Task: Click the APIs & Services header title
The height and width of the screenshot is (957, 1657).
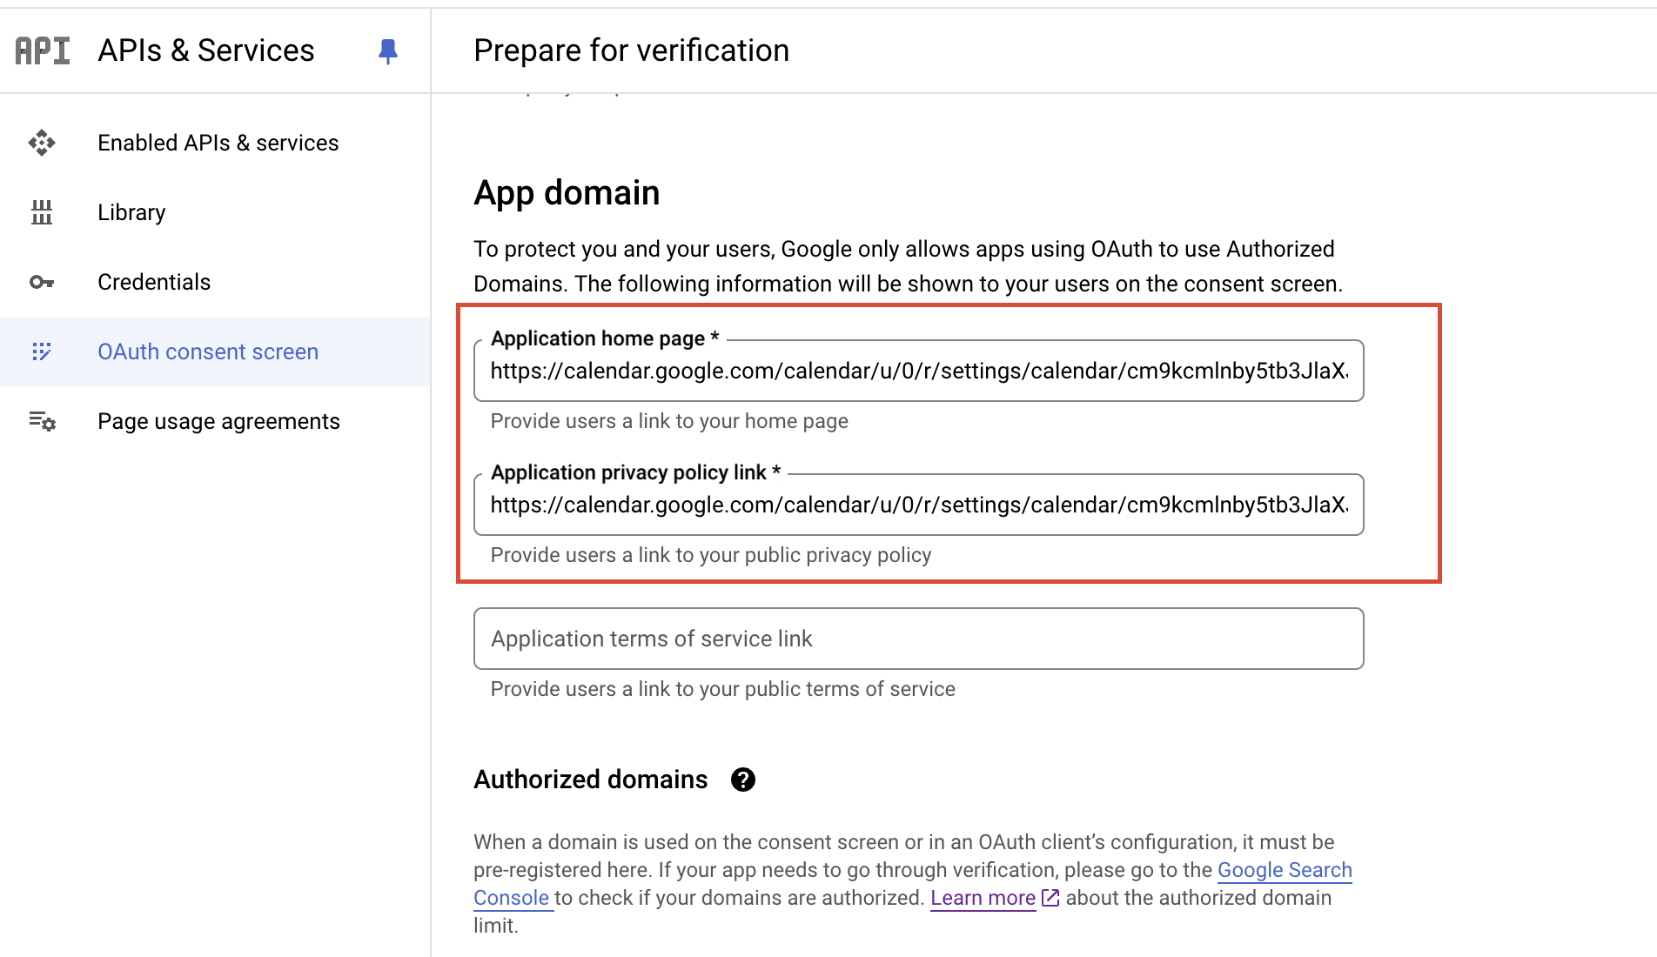Action: coord(206,50)
